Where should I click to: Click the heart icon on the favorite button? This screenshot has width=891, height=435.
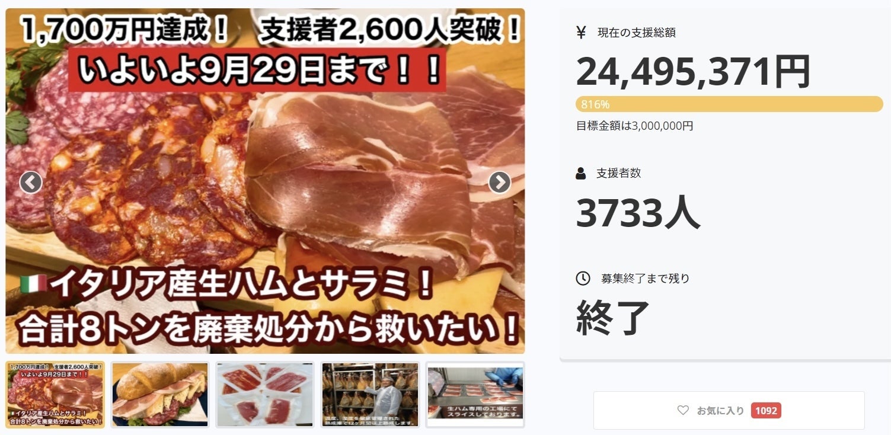[x=683, y=410]
